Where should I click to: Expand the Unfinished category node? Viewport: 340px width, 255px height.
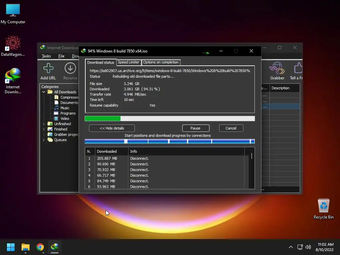[x=43, y=124]
